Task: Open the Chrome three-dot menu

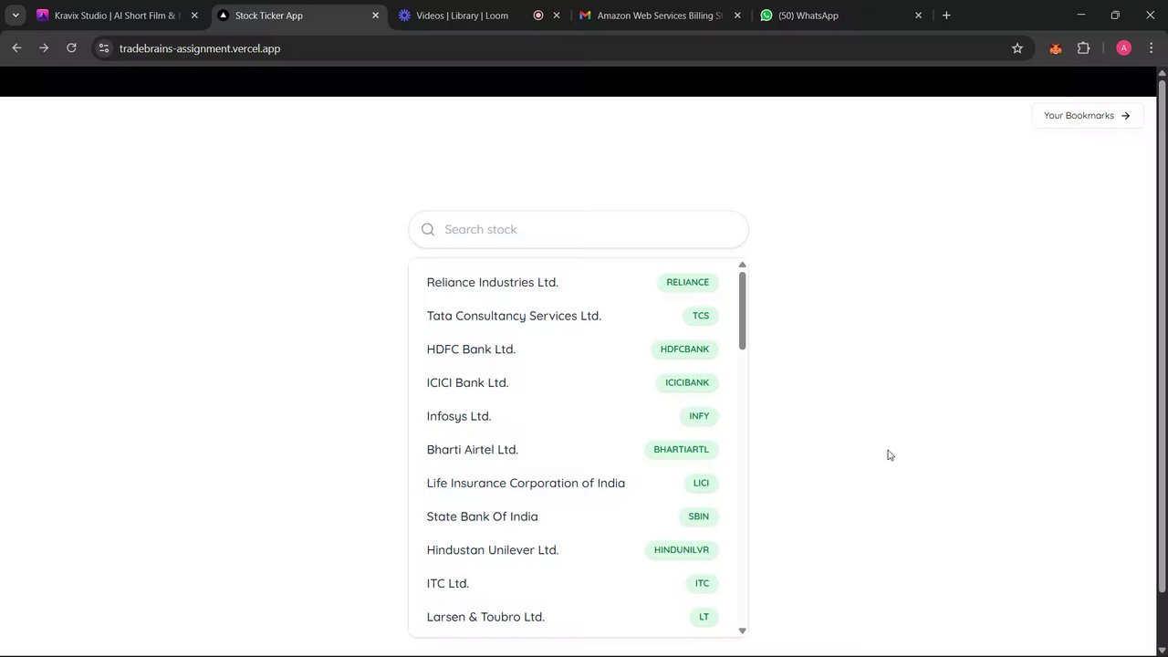Action: pos(1151,48)
